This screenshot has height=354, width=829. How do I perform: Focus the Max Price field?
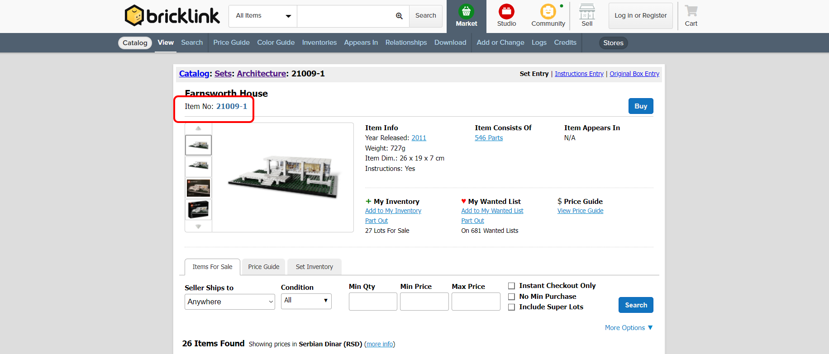(476, 302)
